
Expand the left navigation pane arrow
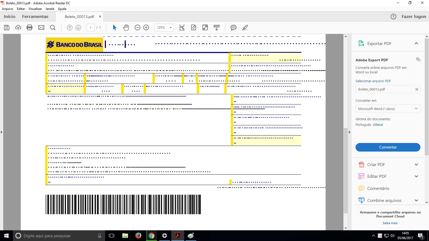(x=1, y=132)
